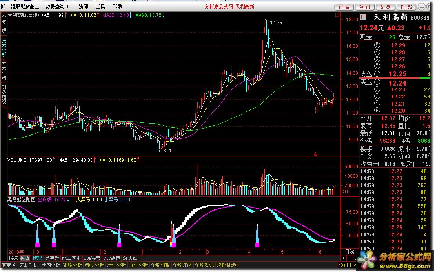This screenshot has width=435, height=272.
Task: Open the 扩展区 tab
Action: 9,265
